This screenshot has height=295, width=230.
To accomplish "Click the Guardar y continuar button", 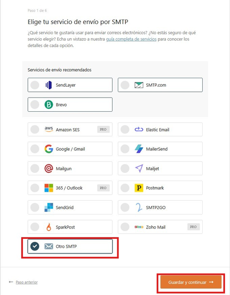I will 191,282.
